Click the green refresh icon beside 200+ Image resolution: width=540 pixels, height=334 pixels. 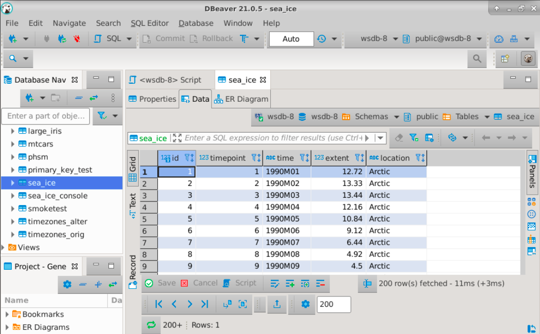(151, 325)
